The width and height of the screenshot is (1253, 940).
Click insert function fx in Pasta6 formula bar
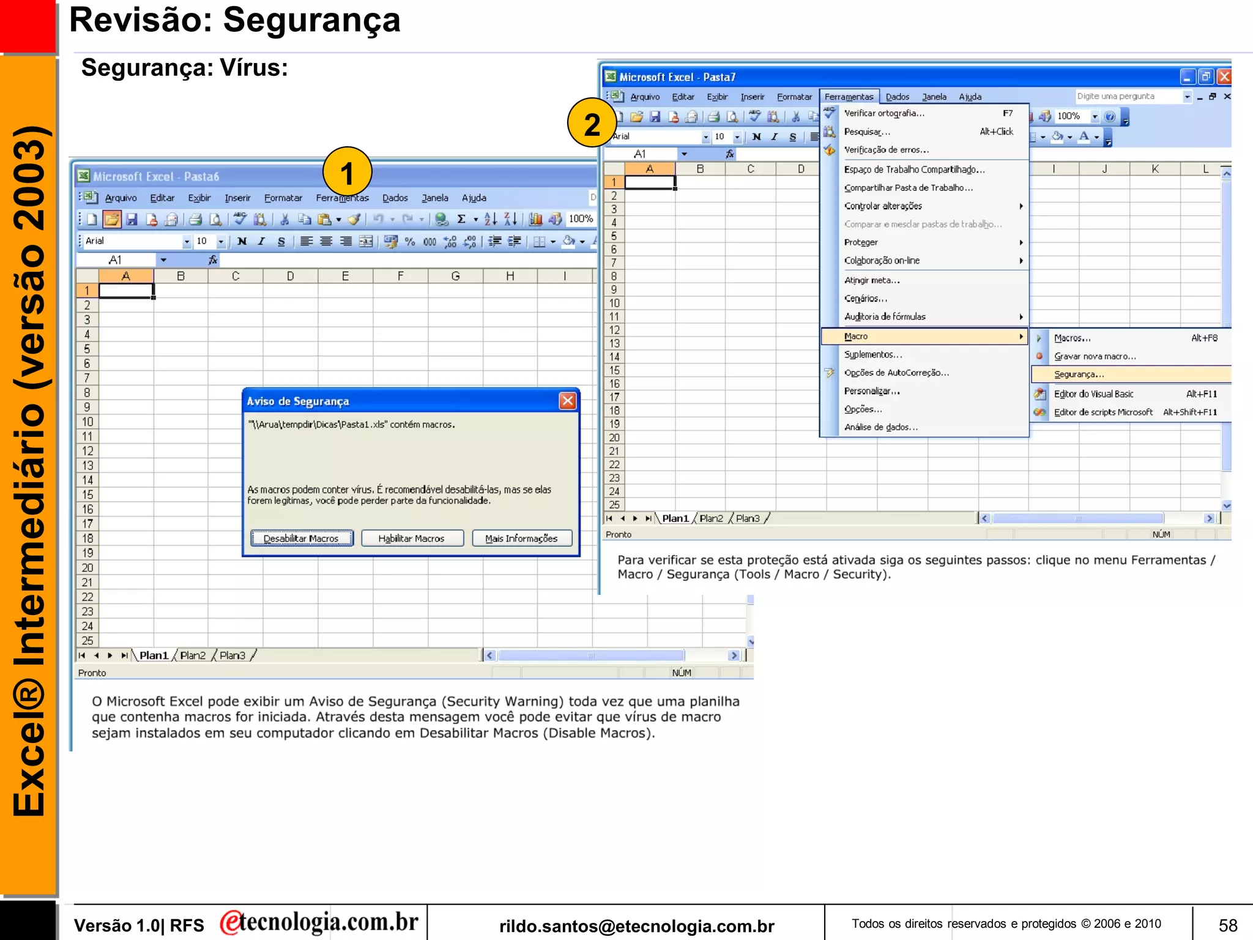click(x=212, y=260)
